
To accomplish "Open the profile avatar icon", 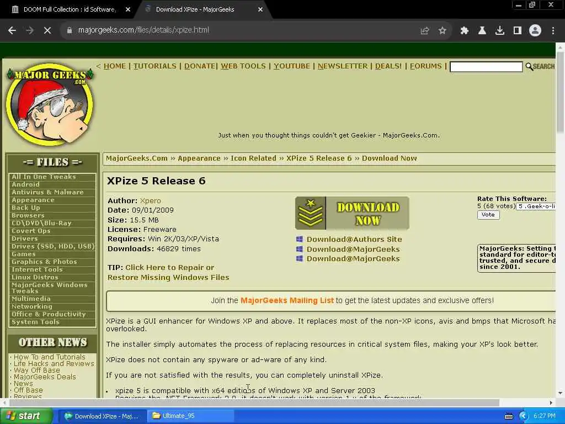I will (x=535, y=31).
